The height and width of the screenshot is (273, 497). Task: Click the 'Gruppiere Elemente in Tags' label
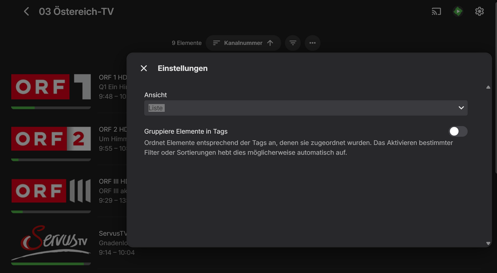[x=186, y=131]
